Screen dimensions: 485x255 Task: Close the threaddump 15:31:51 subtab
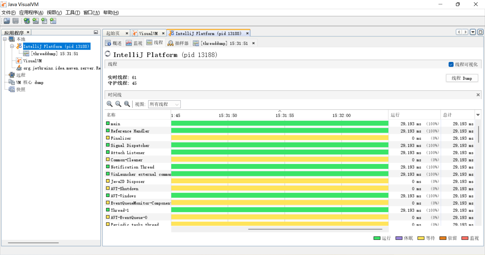coord(253,43)
